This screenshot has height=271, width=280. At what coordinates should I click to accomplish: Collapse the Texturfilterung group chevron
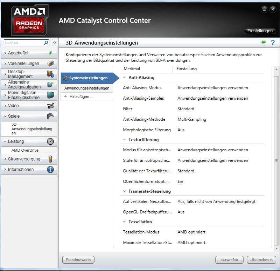tap(125, 139)
